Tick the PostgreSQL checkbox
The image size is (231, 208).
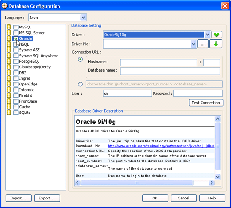[x=16, y=61]
